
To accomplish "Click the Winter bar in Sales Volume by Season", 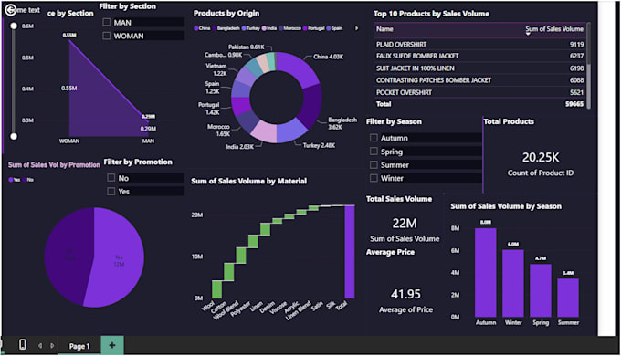I will click(513, 283).
